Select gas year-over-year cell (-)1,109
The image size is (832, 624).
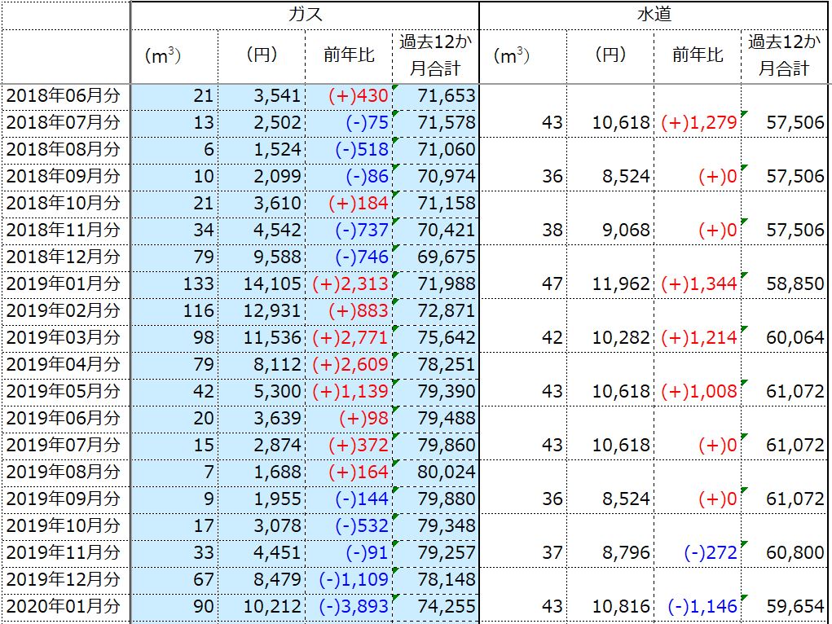pyautogui.click(x=349, y=581)
